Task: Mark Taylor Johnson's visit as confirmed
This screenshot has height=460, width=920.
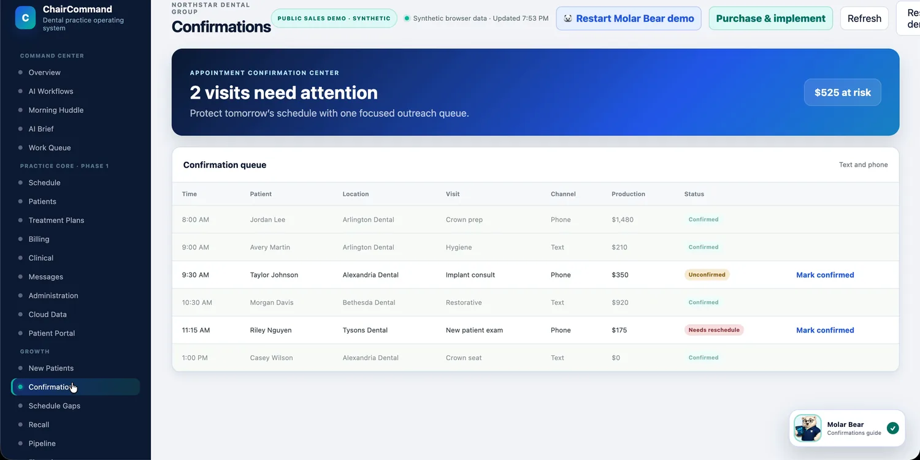Action: click(825, 275)
